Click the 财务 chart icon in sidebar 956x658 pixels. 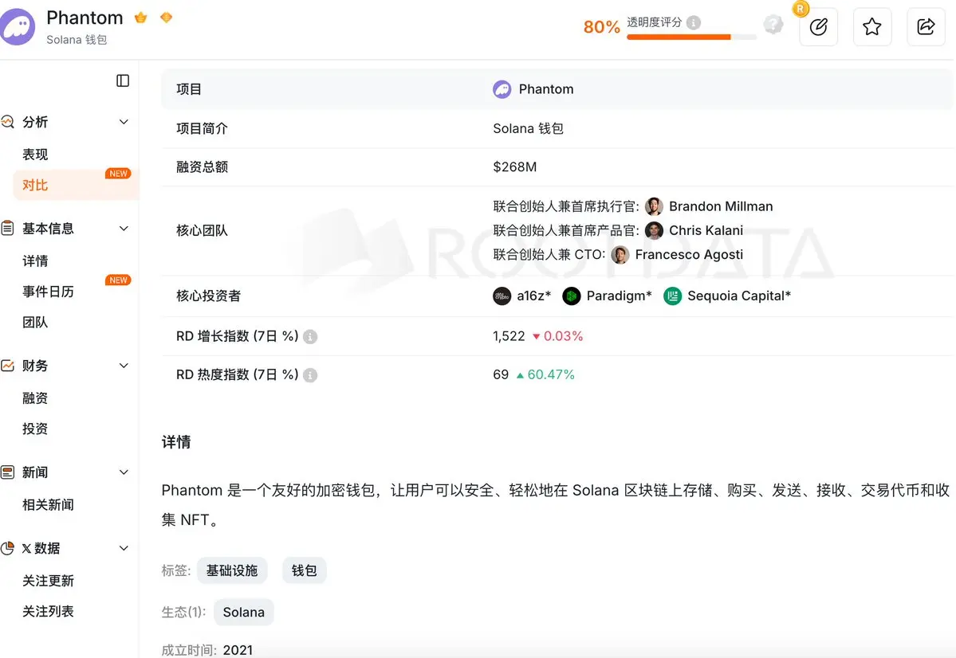point(7,366)
